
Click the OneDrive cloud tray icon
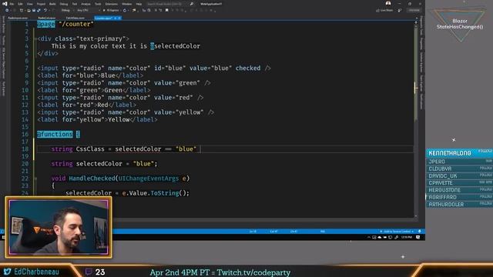point(380,238)
